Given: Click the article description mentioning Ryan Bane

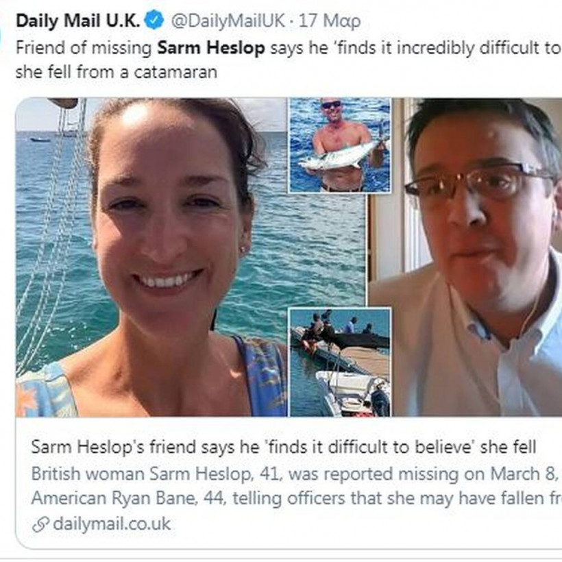Looking at the screenshot, I should [296, 486].
